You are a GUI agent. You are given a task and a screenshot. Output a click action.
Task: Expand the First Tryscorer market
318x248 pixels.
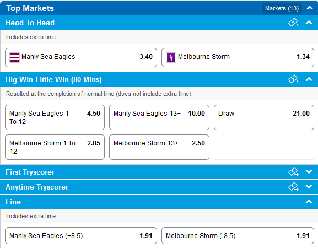coord(309,172)
